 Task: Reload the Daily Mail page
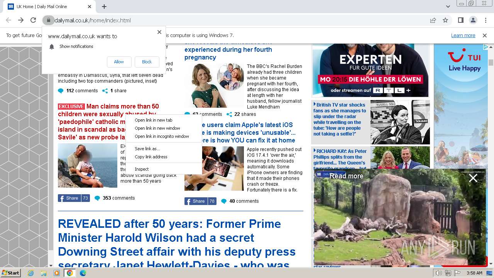33,20
